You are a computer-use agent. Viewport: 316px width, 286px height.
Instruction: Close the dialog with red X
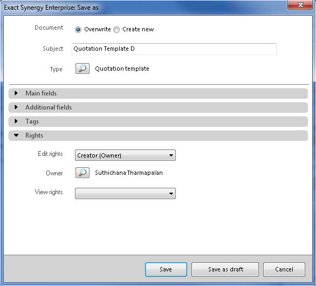pos(300,5)
